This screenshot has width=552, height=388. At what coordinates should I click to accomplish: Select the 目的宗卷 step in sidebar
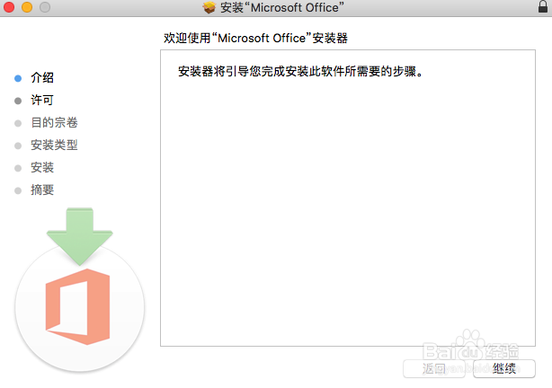coord(54,123)
